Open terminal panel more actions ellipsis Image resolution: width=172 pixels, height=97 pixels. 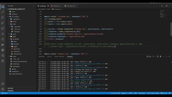point(164,57)
